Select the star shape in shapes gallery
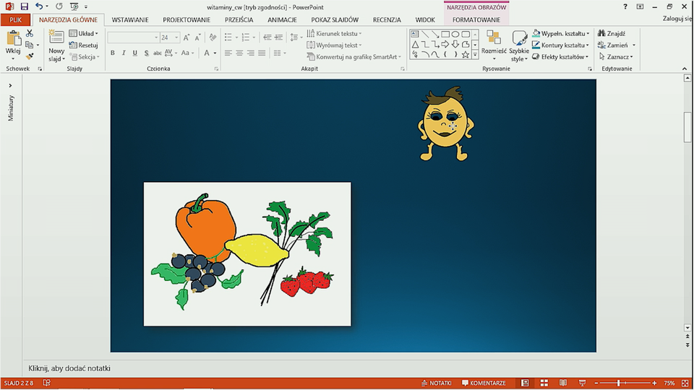The width and height of the screenshot is (694, 390). pos(466,55)
